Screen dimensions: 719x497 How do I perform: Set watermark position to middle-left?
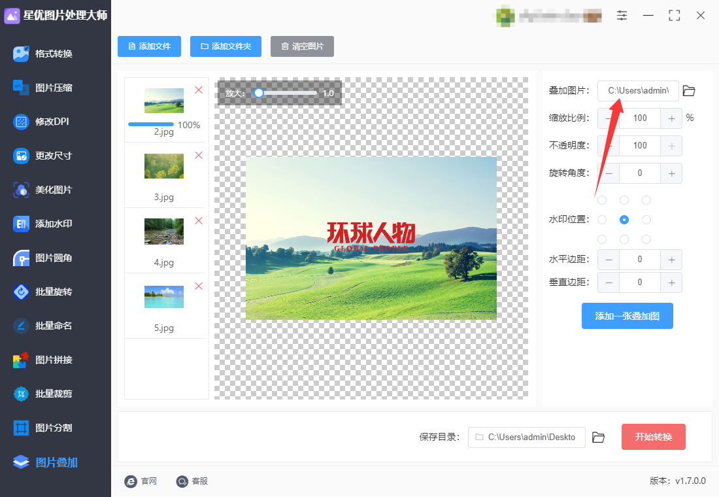point(602,220)
